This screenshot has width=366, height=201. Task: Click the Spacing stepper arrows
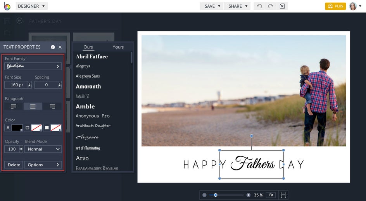point(60,85)
